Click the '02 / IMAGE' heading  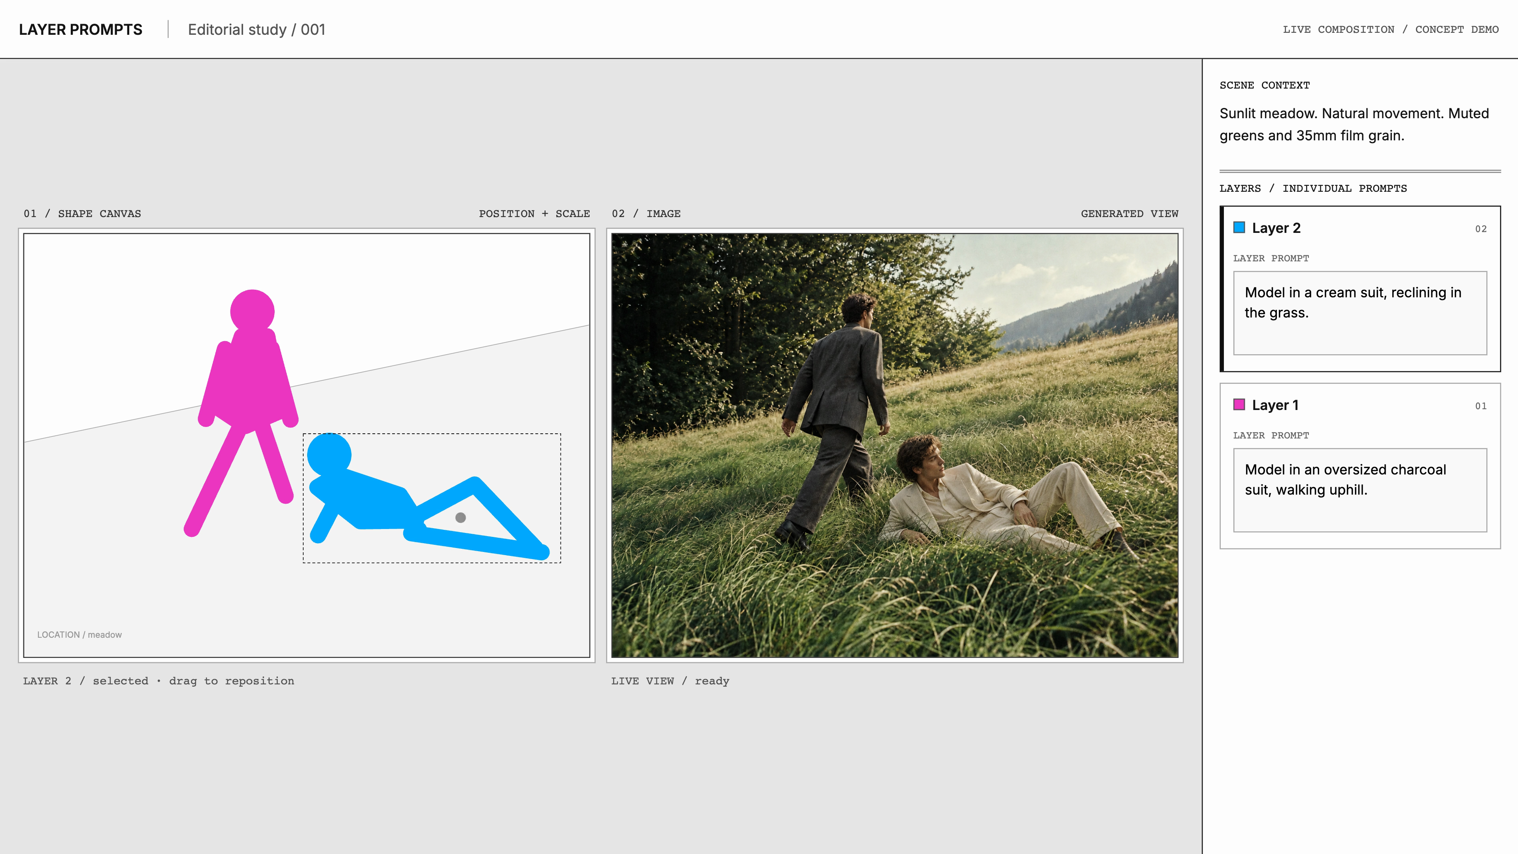coord(646,213)
